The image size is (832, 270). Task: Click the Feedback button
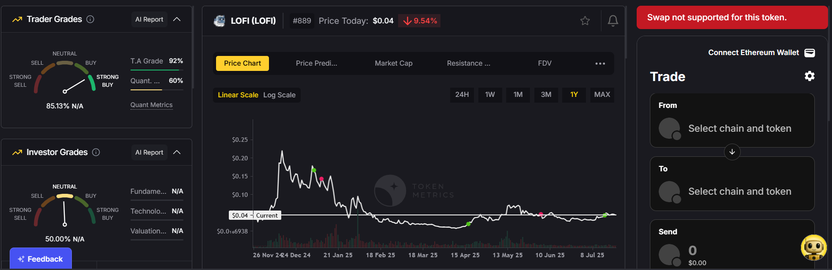41,259
